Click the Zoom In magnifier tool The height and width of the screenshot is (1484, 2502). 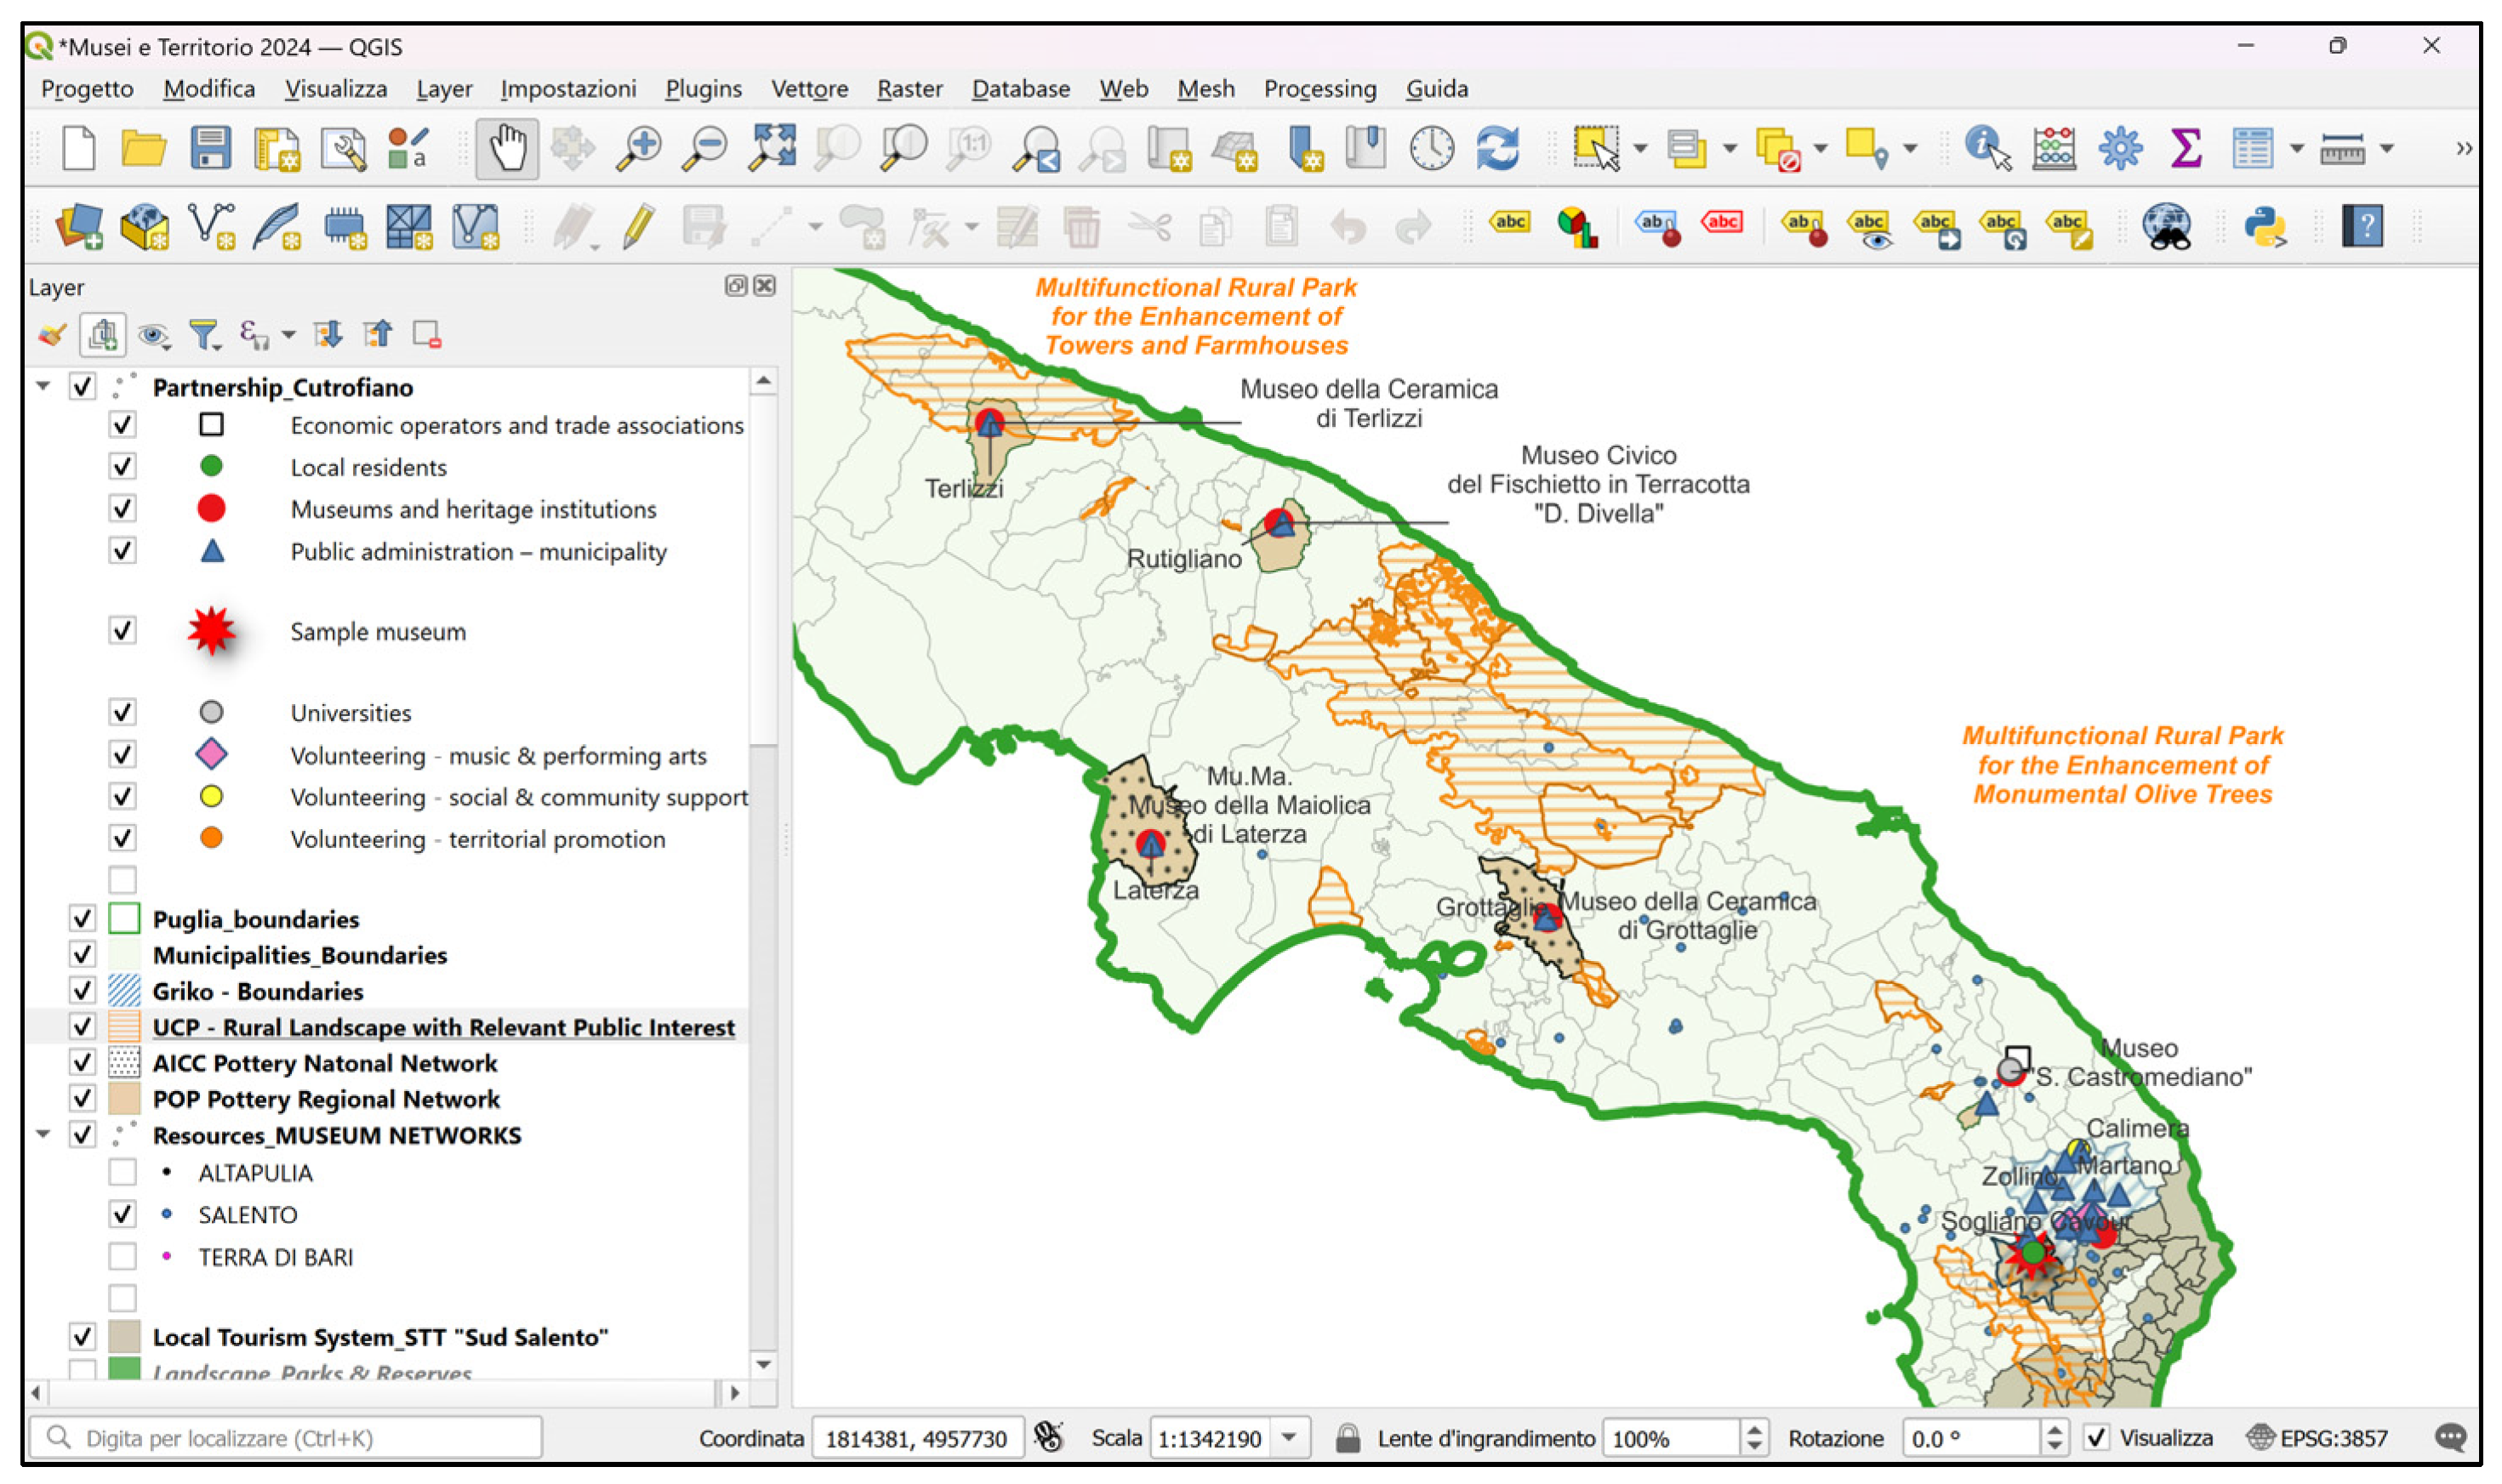pos(637,149)
